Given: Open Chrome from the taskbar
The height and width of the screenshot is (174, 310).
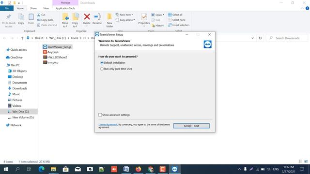Looking at the screenshot, I should coord(151,169).
